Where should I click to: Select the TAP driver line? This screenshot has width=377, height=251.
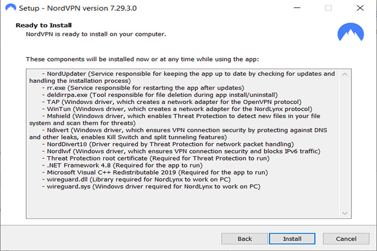click(172, 102)
